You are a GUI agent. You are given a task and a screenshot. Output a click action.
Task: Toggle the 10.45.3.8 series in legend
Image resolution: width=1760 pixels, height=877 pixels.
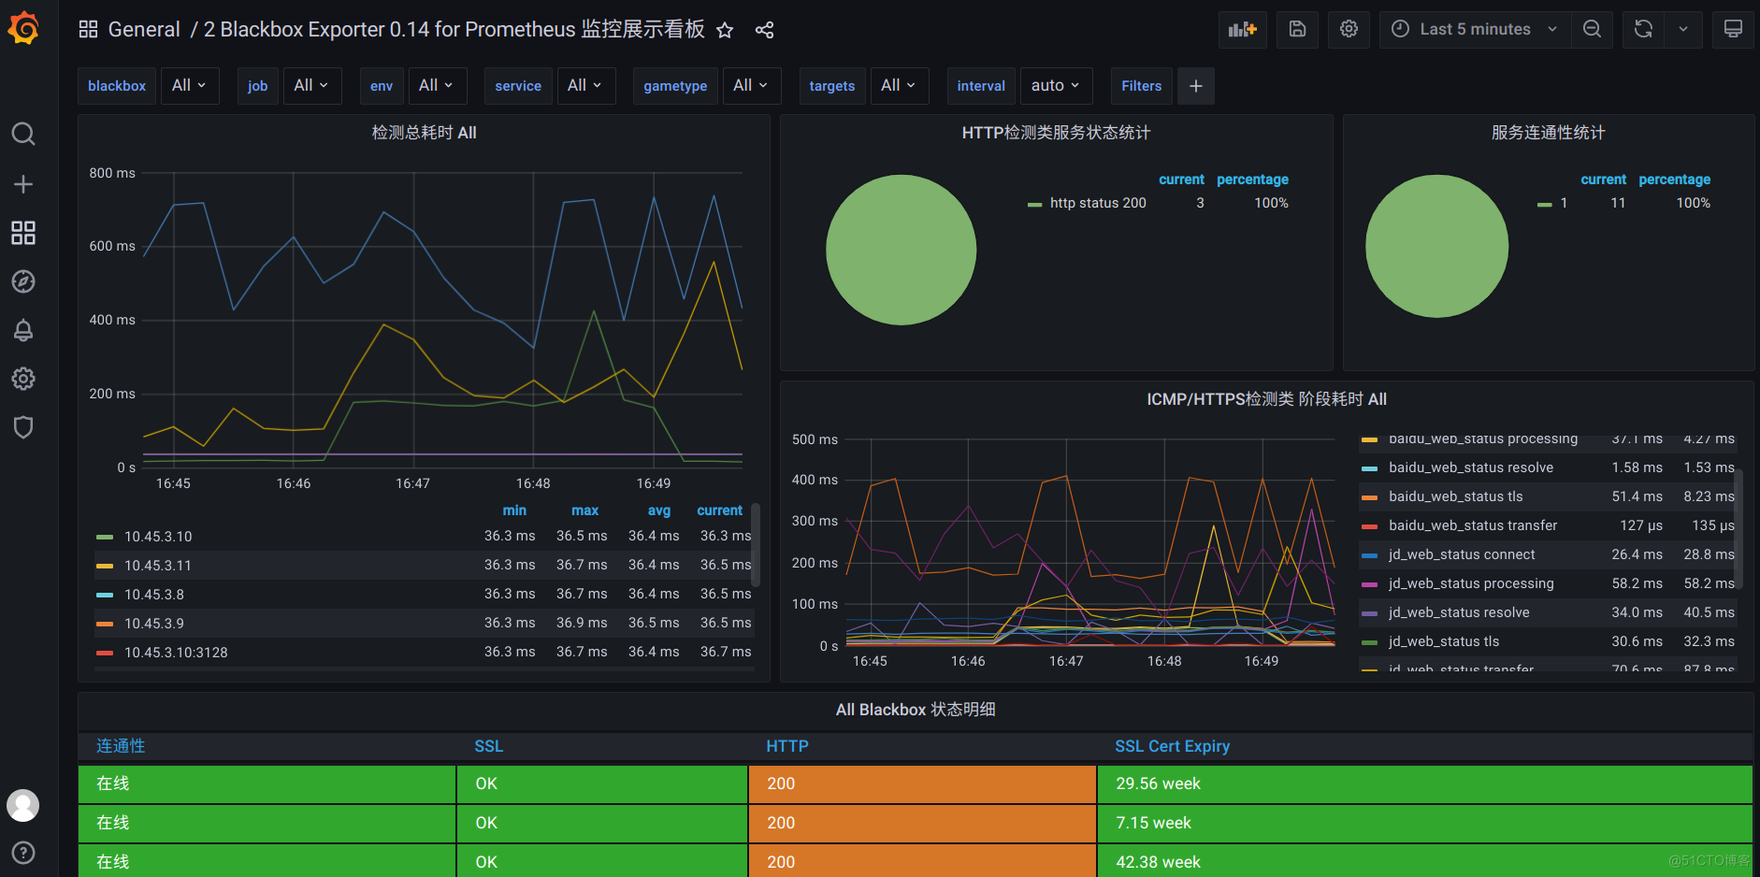[154, 595]
